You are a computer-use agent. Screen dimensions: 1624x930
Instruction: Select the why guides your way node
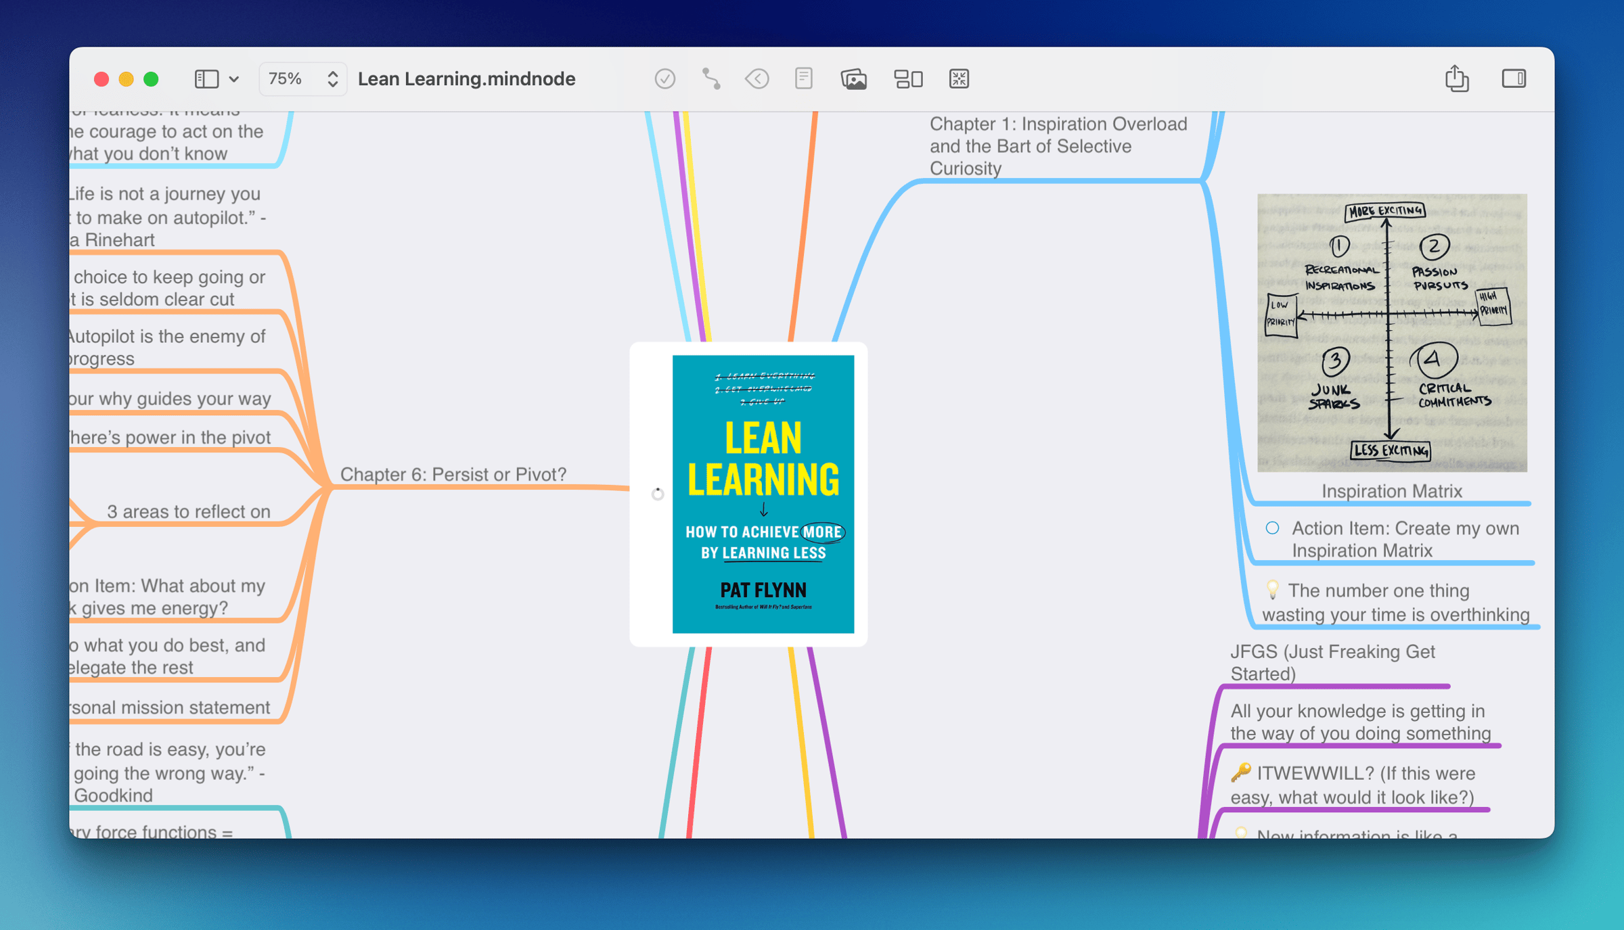170,399
